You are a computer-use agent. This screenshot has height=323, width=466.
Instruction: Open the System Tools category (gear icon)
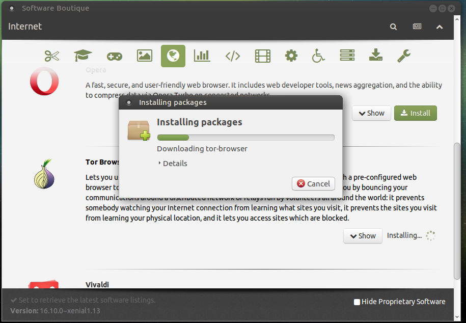tap(291, 56)
